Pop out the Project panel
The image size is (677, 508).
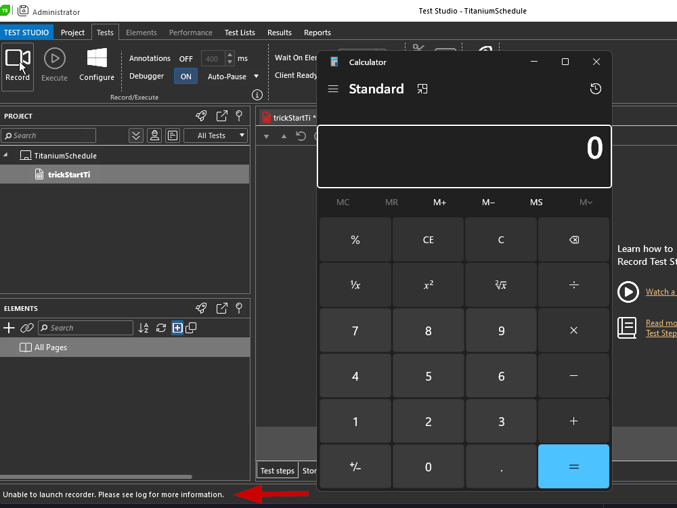[x=221, y=116]
